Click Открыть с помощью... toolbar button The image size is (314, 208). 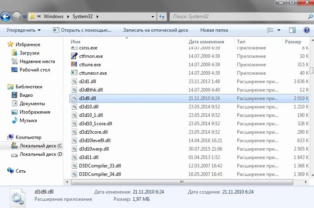tap(82, 30)
